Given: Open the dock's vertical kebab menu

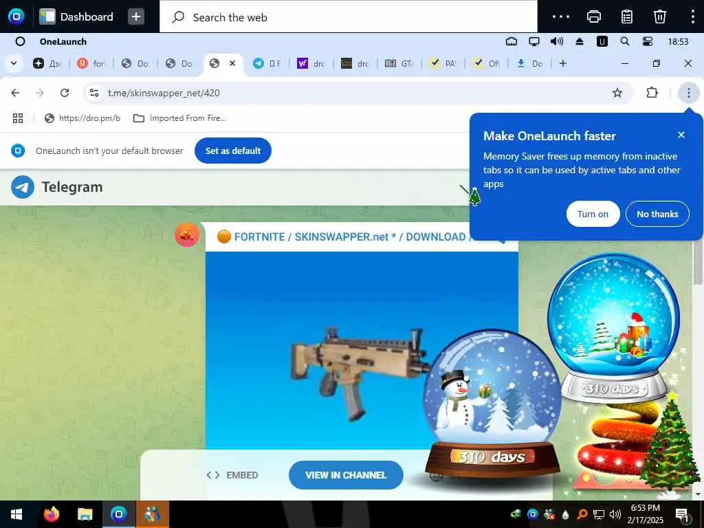Looking at the screenshot, I should coord(693,16).
